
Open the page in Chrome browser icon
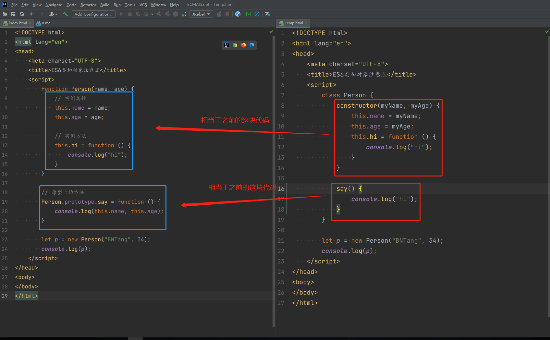235,45
